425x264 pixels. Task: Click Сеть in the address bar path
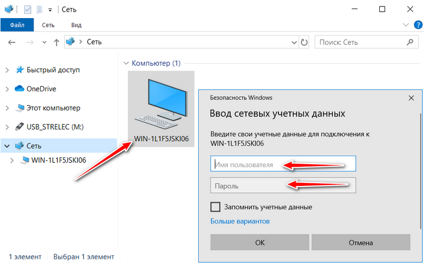(94, 42)
